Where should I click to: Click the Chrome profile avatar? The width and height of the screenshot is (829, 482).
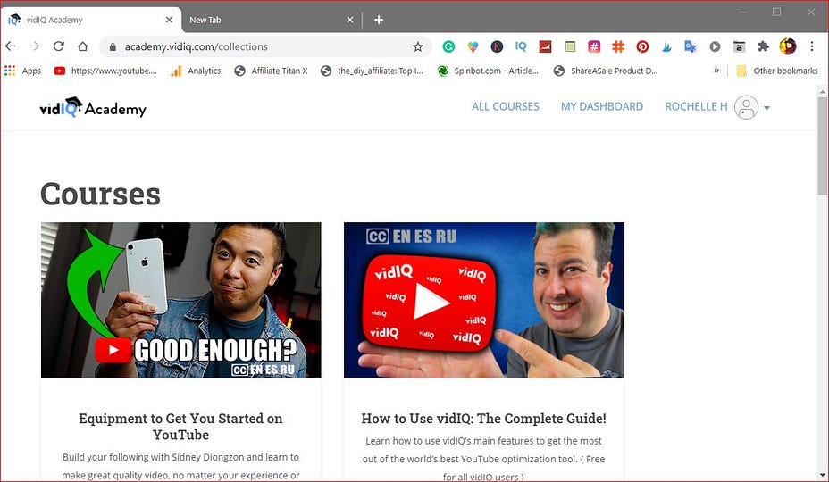click(x=788, y=46)
